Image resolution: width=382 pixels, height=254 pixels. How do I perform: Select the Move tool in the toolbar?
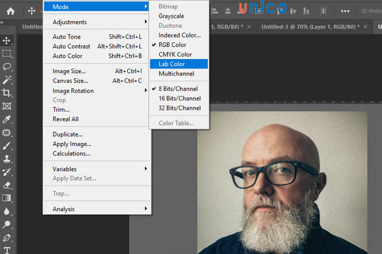tap(7, 41)
